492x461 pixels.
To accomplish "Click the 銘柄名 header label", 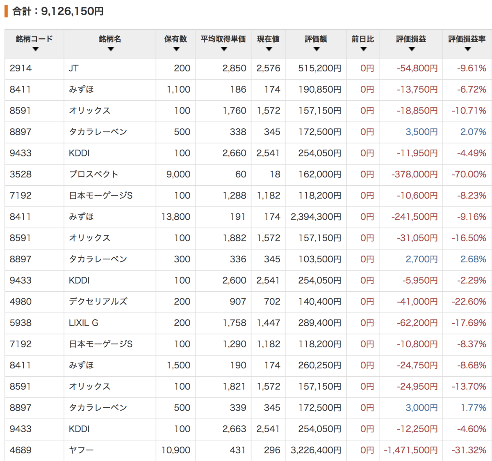I will point(110,39).
